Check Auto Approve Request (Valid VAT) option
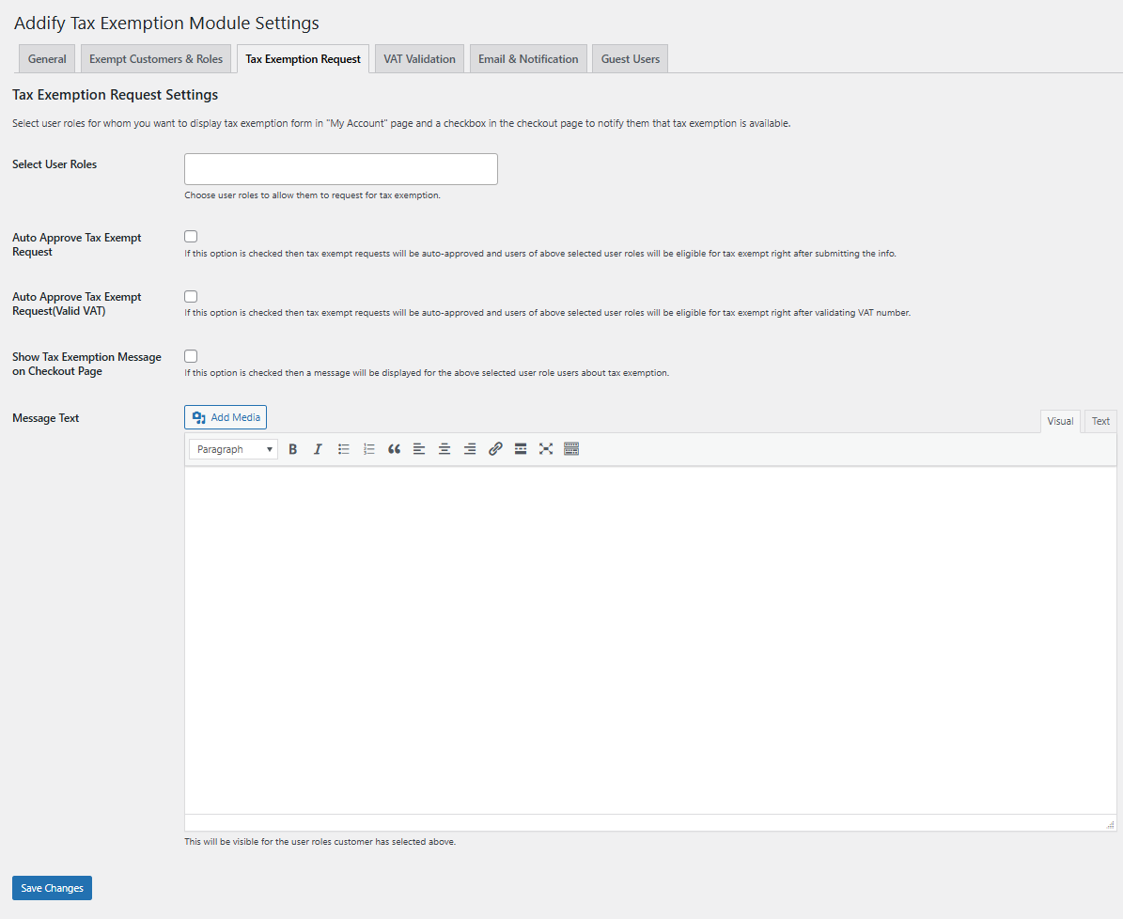This screenshot has width=1123, height=919. point(191,297)
